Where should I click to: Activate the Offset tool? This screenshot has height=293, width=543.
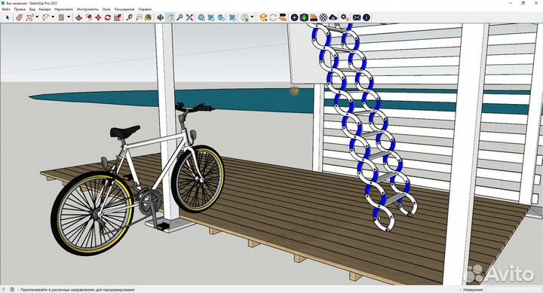pyautogui.click(x=89, y=17)
